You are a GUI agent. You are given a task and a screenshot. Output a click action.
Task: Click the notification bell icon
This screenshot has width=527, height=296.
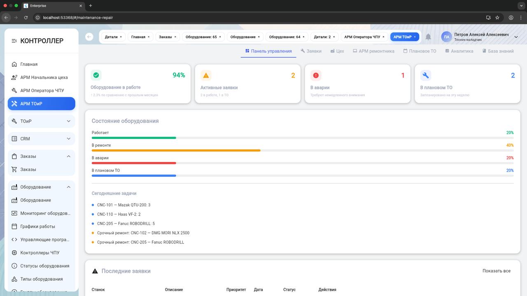[x=428, y=37]
